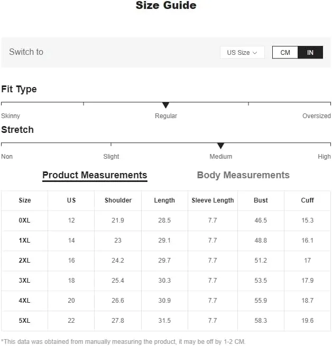Click the Slight stretch label

click(x=111, y=157)
